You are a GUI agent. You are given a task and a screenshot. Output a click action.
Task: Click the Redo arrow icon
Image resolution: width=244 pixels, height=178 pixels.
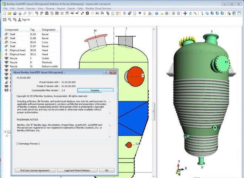[x=41, y=13]
